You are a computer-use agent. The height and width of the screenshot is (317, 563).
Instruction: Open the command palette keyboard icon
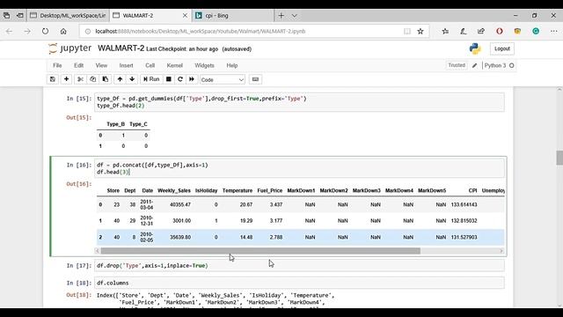point(255,79)
